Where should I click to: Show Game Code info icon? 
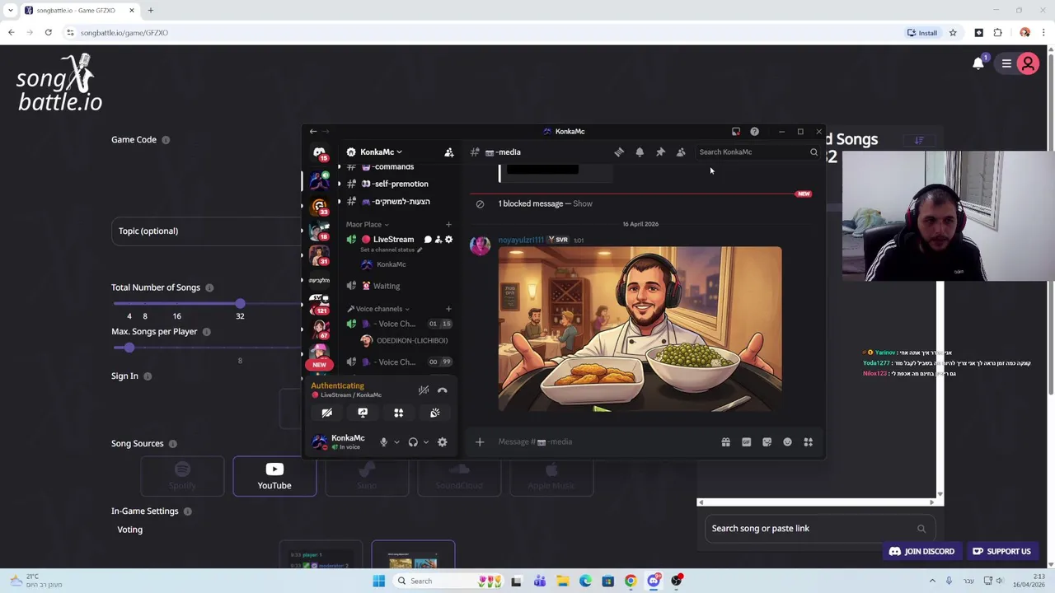click(x=166, y=140)
